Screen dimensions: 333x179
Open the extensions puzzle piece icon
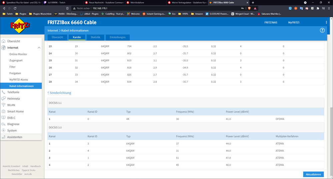tap(318, 8)
